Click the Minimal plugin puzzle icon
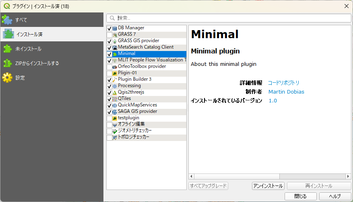The height and width of the screenshot is (202, 353). point(115,54)
